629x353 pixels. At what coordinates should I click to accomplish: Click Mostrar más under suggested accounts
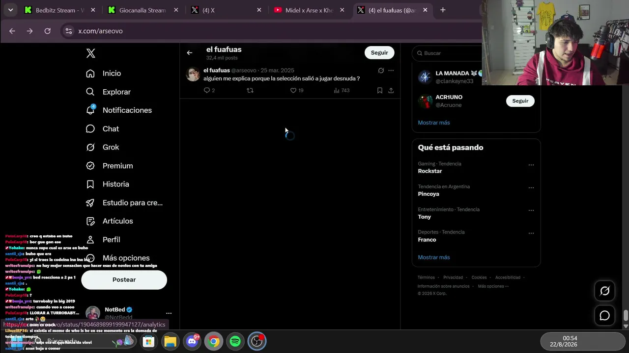click(x=434, y=123)
